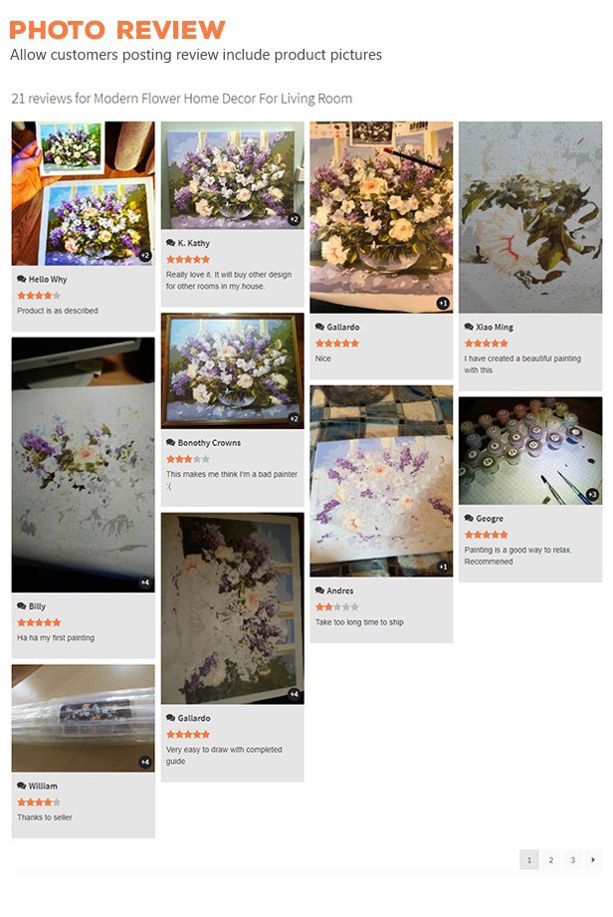
Task: Click the +2 badge on Bonothy Crowns' framed photo
Action: click(x=294, y=419)
